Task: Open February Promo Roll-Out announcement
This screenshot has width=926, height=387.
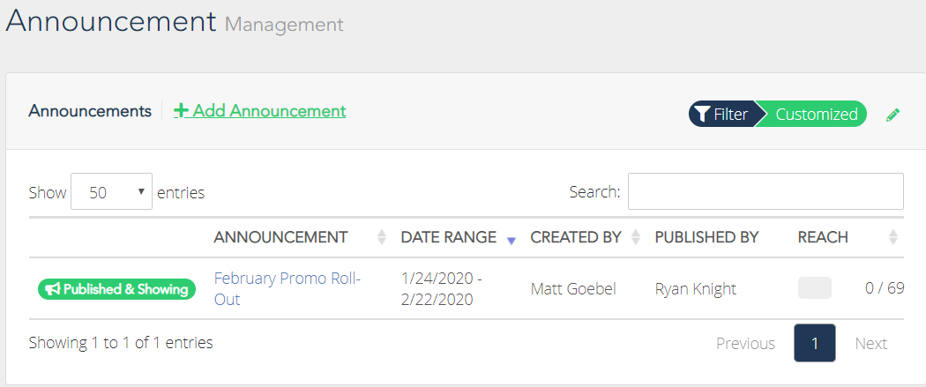Action: (x=288, y=288)
